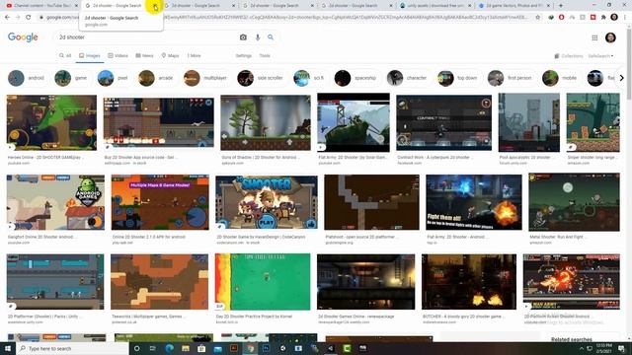This screenshot has height=355, width=632.
Task: Open the Windows Start menu
Action: 8,348
